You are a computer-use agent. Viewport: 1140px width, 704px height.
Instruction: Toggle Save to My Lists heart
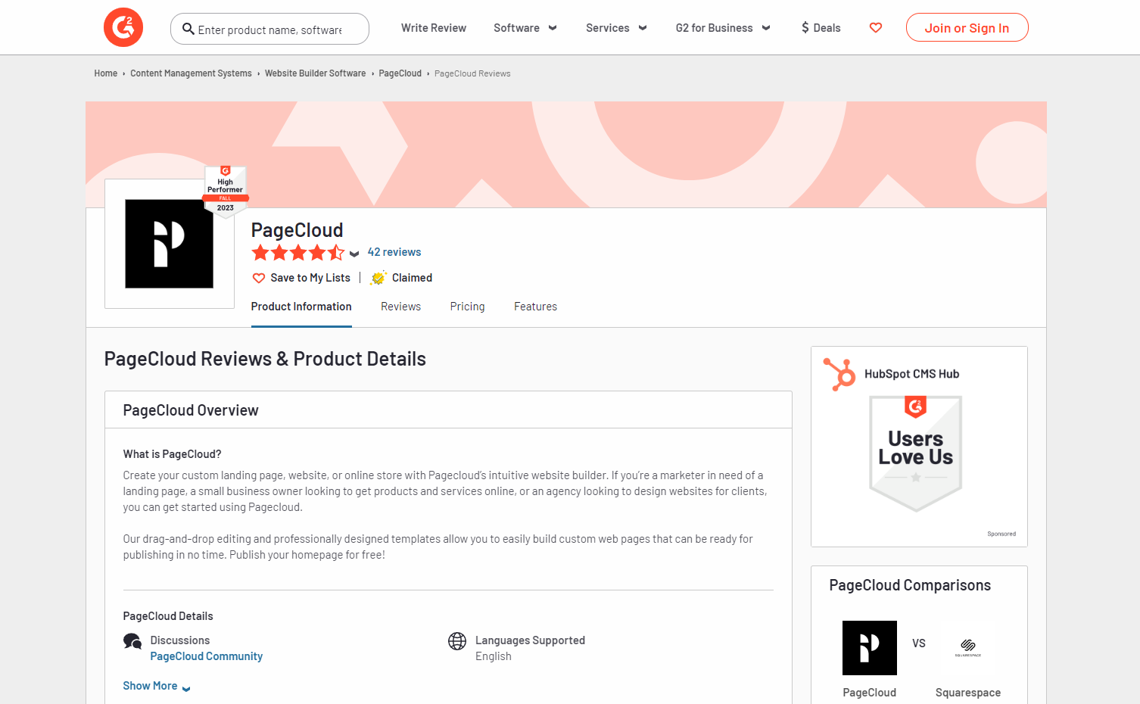259,278
